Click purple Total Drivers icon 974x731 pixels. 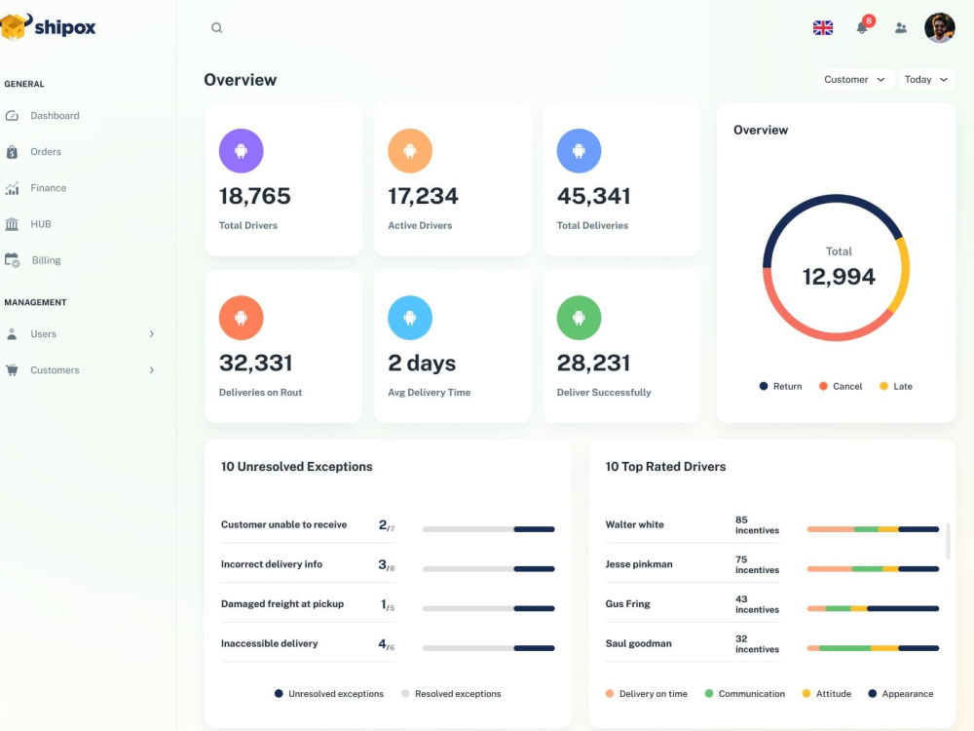241,151
